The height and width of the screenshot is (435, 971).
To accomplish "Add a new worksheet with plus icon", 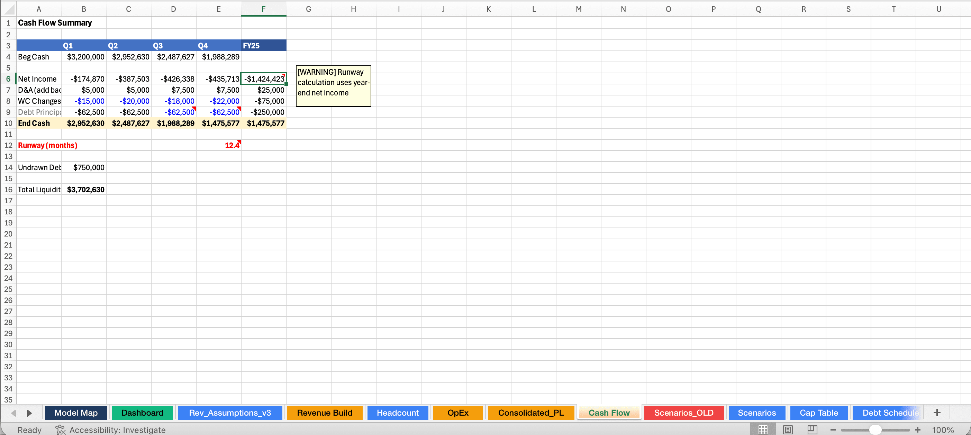I will click(x=937, y=413).
